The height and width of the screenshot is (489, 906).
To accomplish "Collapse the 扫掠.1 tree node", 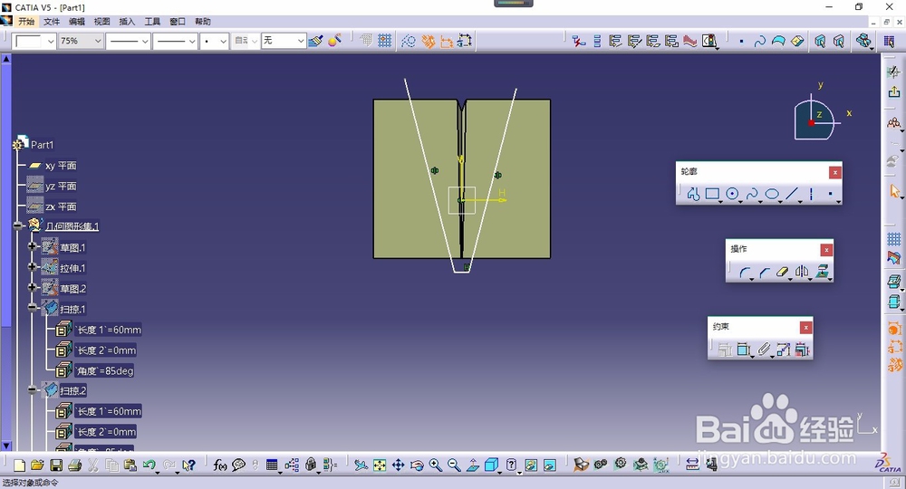I will (33, 308).
